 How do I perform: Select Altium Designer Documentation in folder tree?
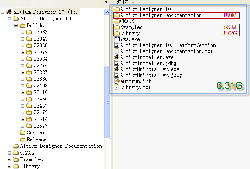click(61, 146)
